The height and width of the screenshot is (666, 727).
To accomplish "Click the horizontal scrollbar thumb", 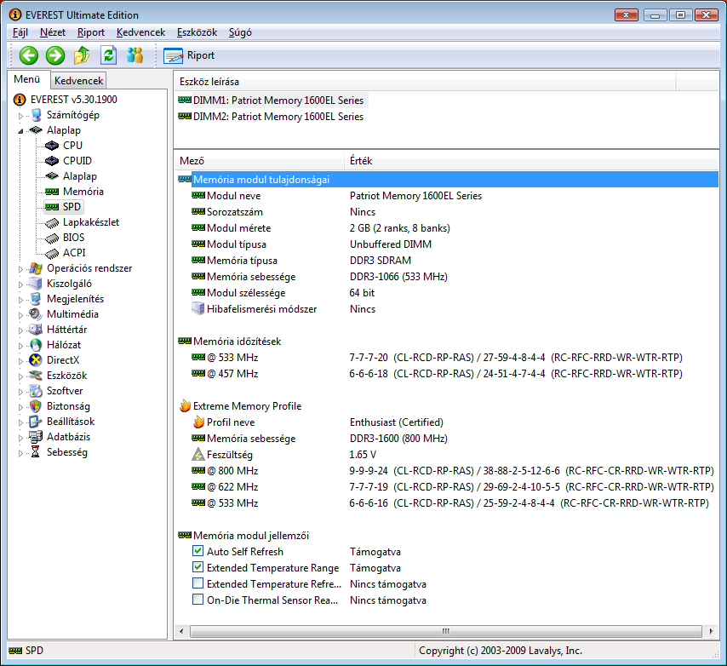I will click(x=446, y=631).
